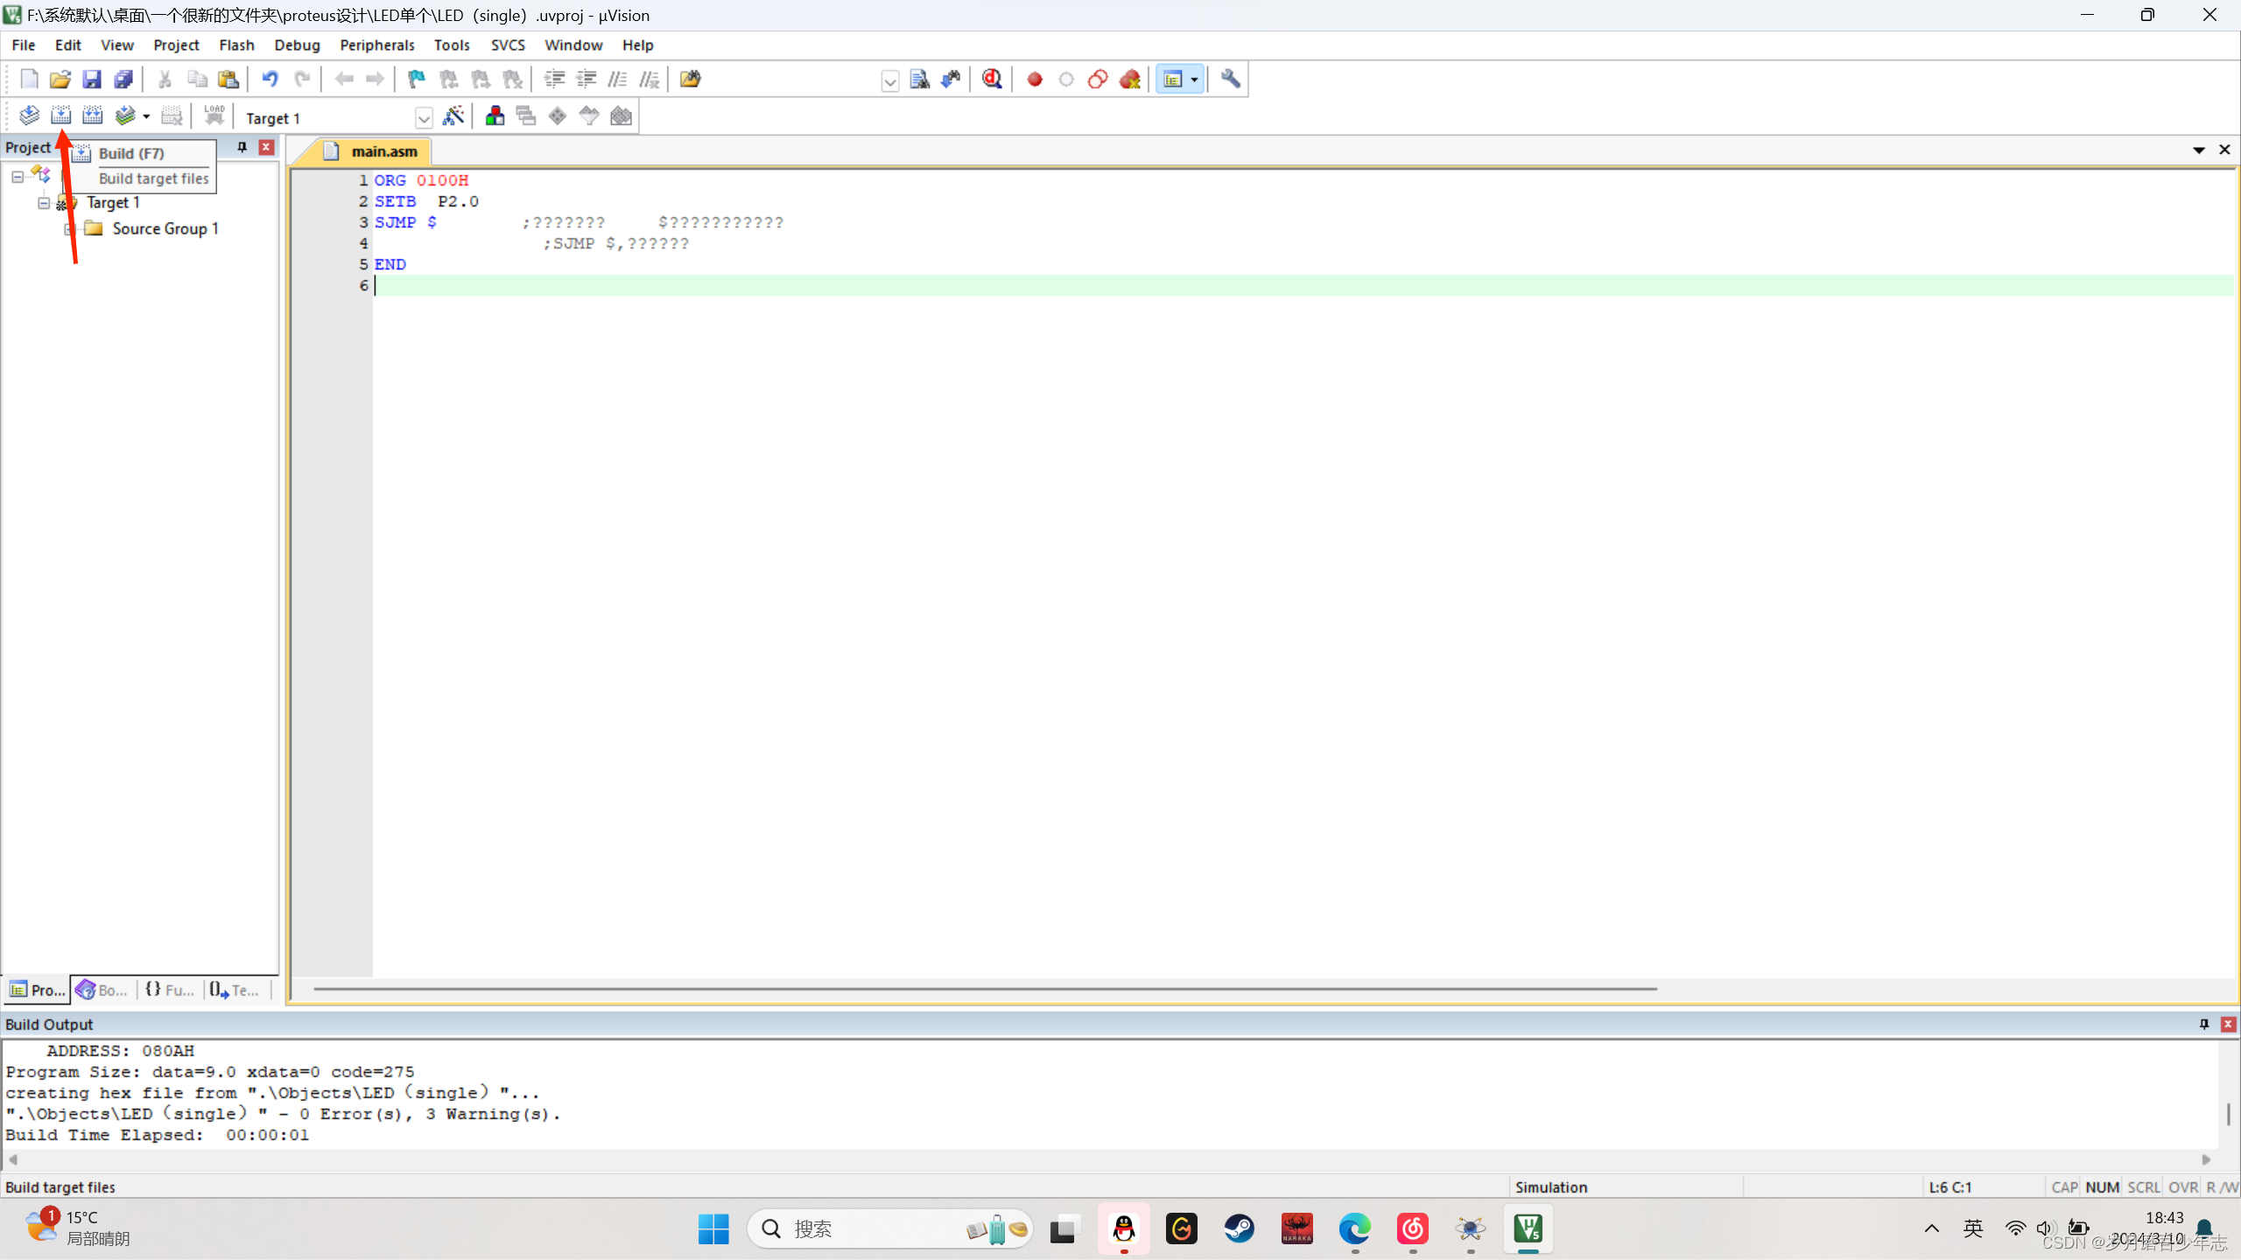Collapse the Target 1 tree node

44,203
